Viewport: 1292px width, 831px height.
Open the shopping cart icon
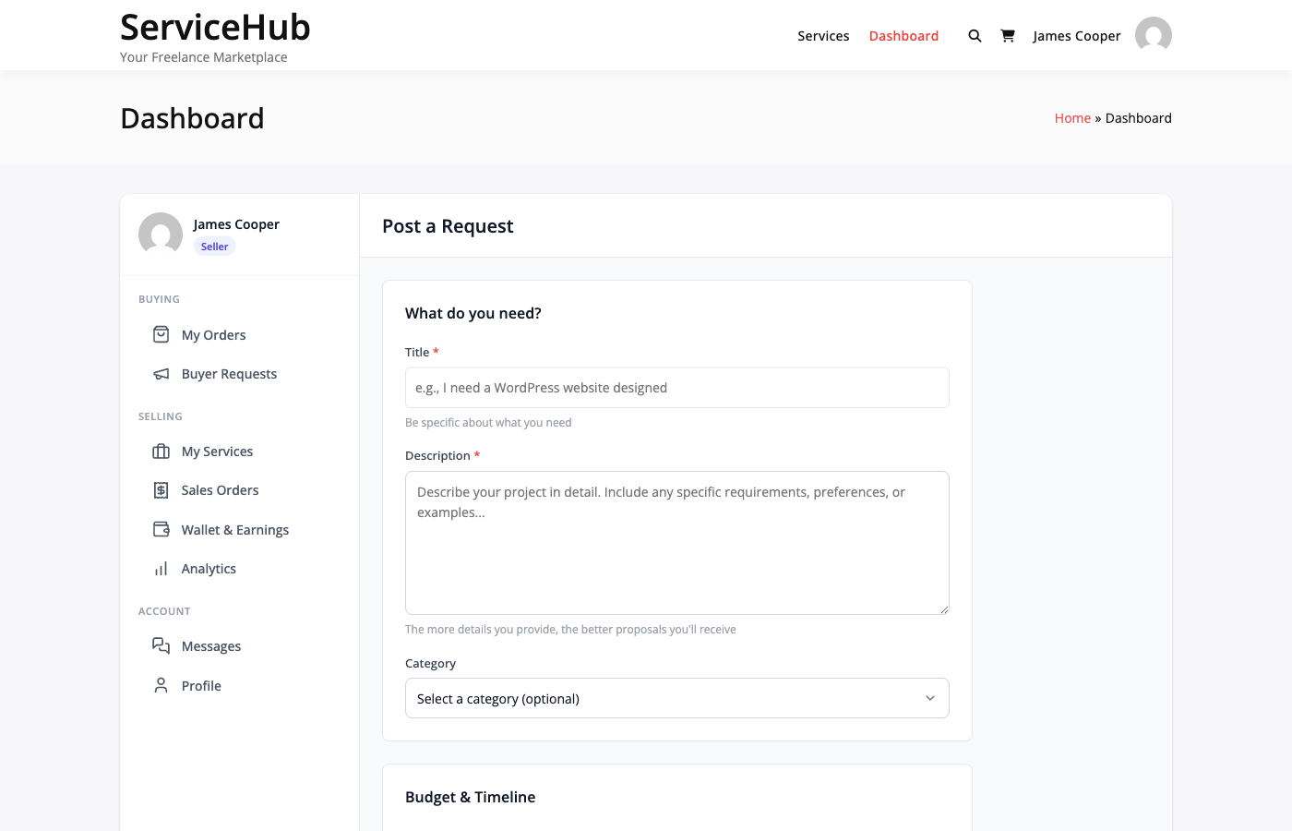click(x=1008, y=35)
